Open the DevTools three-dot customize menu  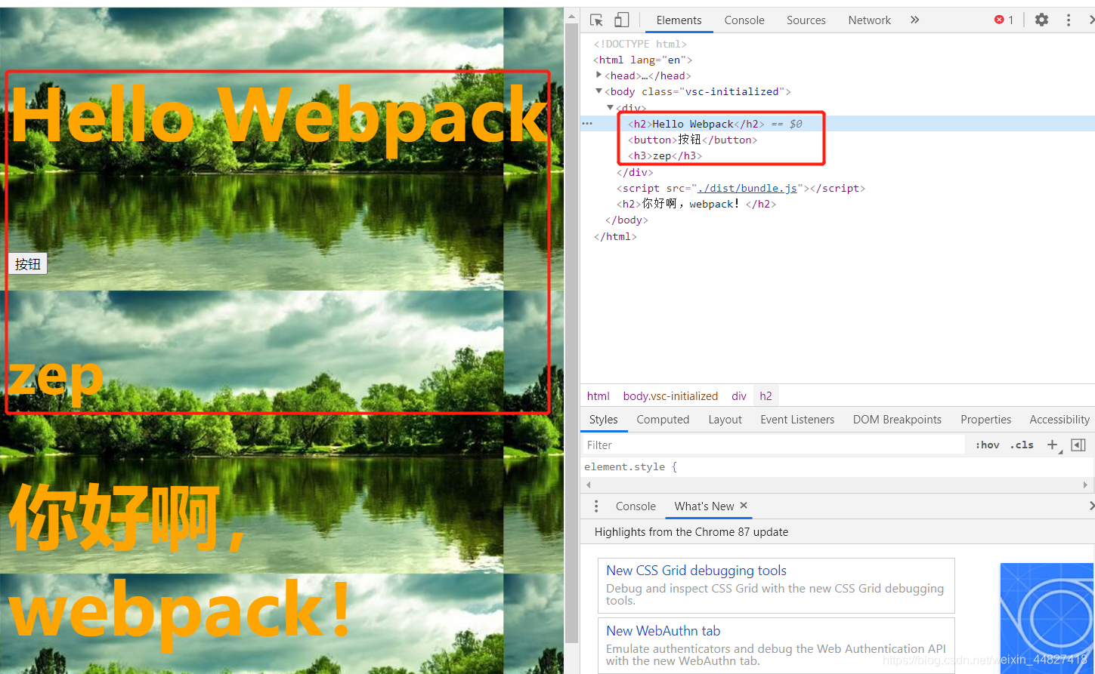point(1069,20)
